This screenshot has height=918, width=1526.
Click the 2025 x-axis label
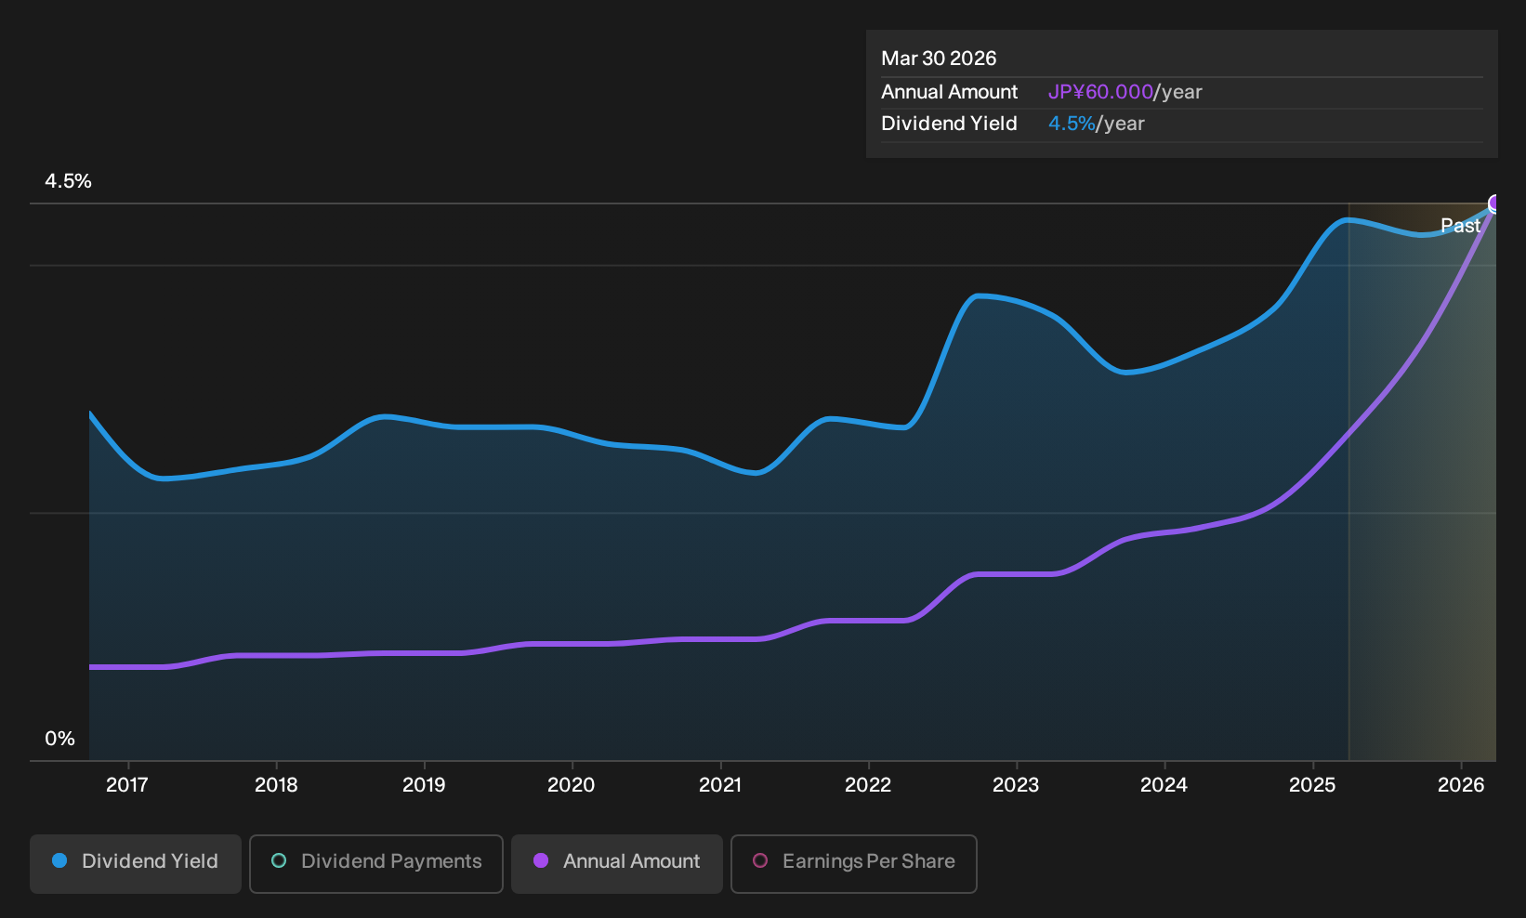1312,785
